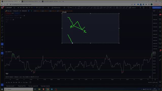
Task: Select geometric shapes tool in left sidebar
Action: point(2,21)
